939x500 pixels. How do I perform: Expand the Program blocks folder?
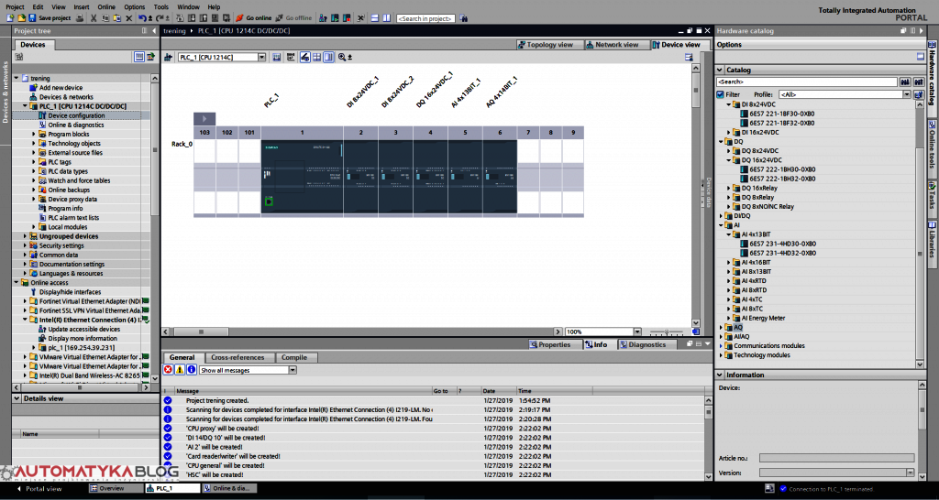pyautogui.click(x=34, y=134)
